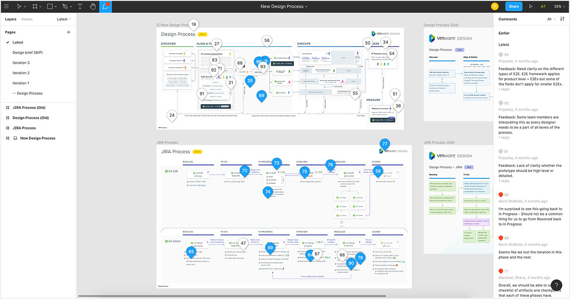Select the Pen tool
570x299 pixels.
[x=65, y=7]
